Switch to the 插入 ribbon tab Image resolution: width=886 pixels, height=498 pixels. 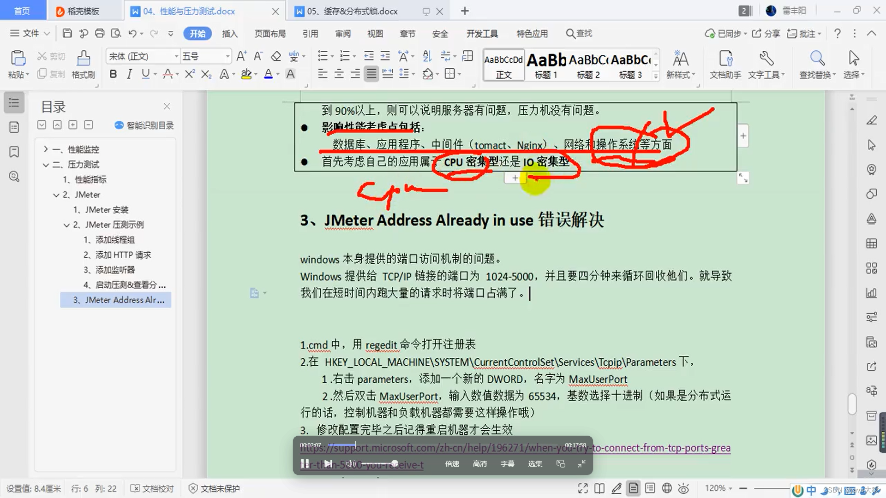(x=229, y=34)
